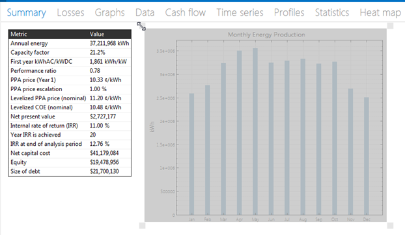Click the December bar in chart
This screenshot has height=235, width=405.
(x=367, y=156)
